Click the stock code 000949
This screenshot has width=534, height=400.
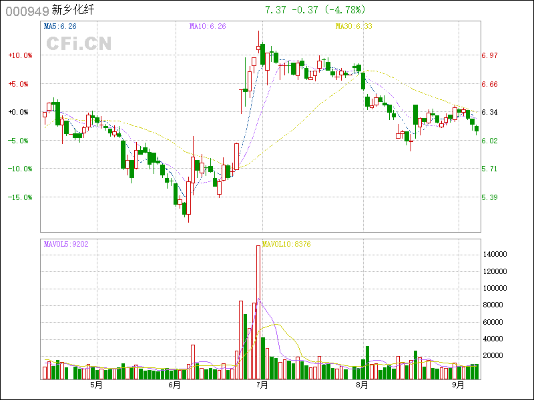click(x=25, y=11)
